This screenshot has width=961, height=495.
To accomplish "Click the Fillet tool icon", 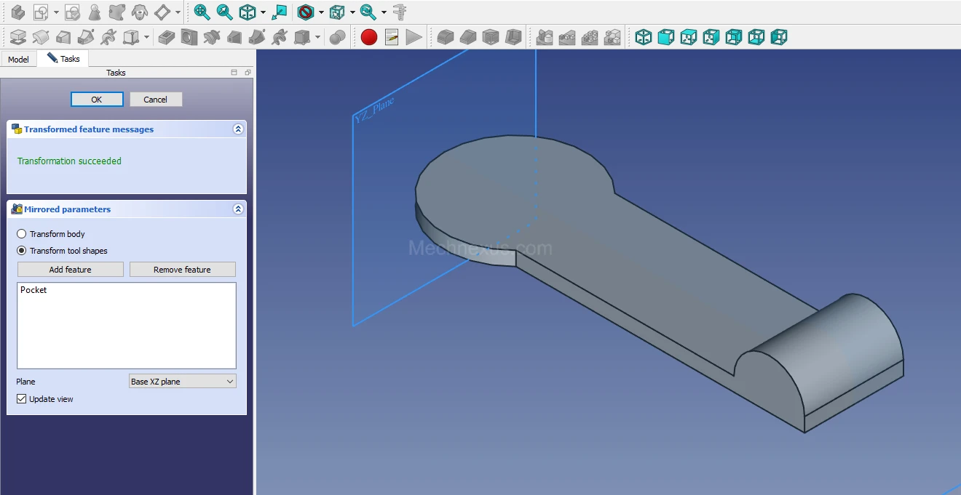I will tap(446, 37).
